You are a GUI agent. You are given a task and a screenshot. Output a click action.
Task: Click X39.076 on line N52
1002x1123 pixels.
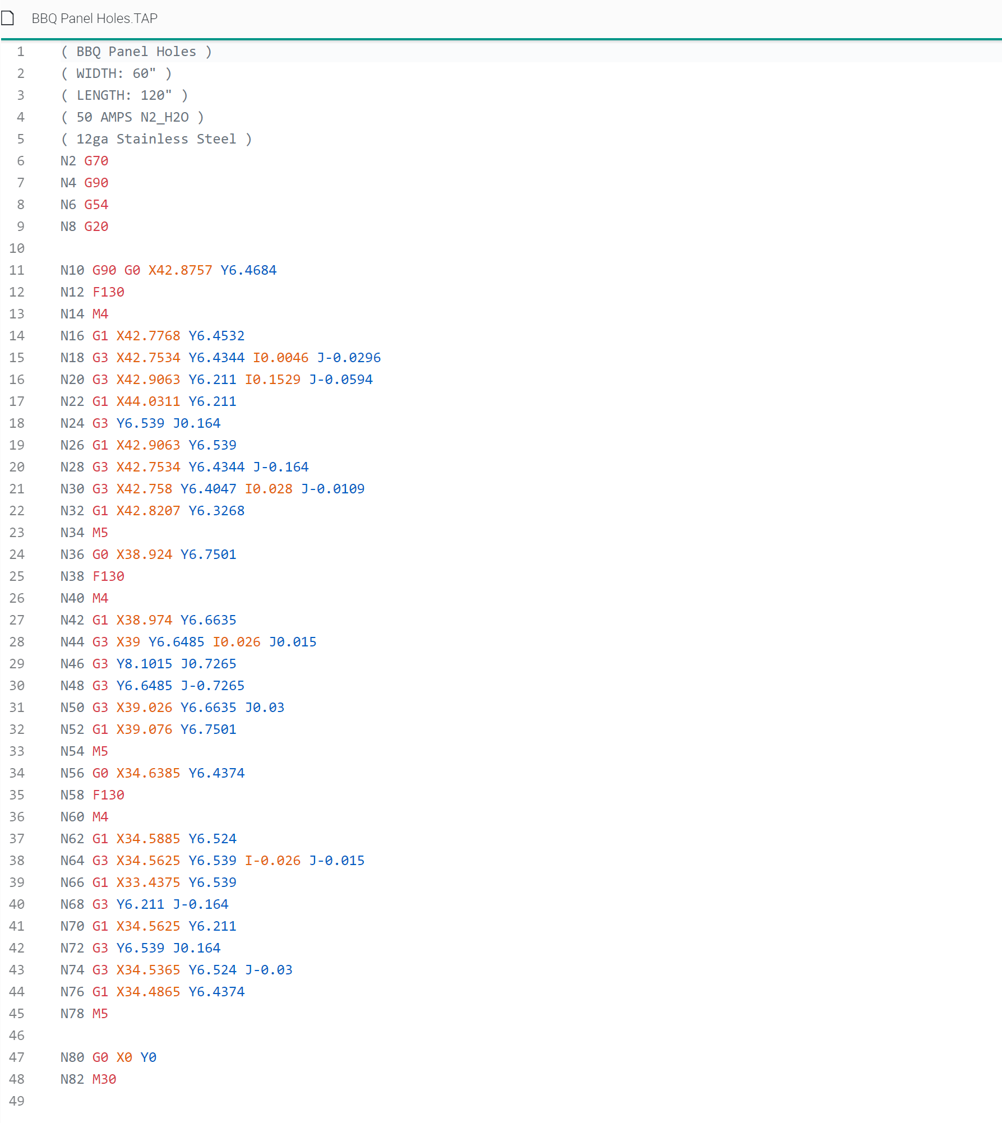[x=145, y=729]
